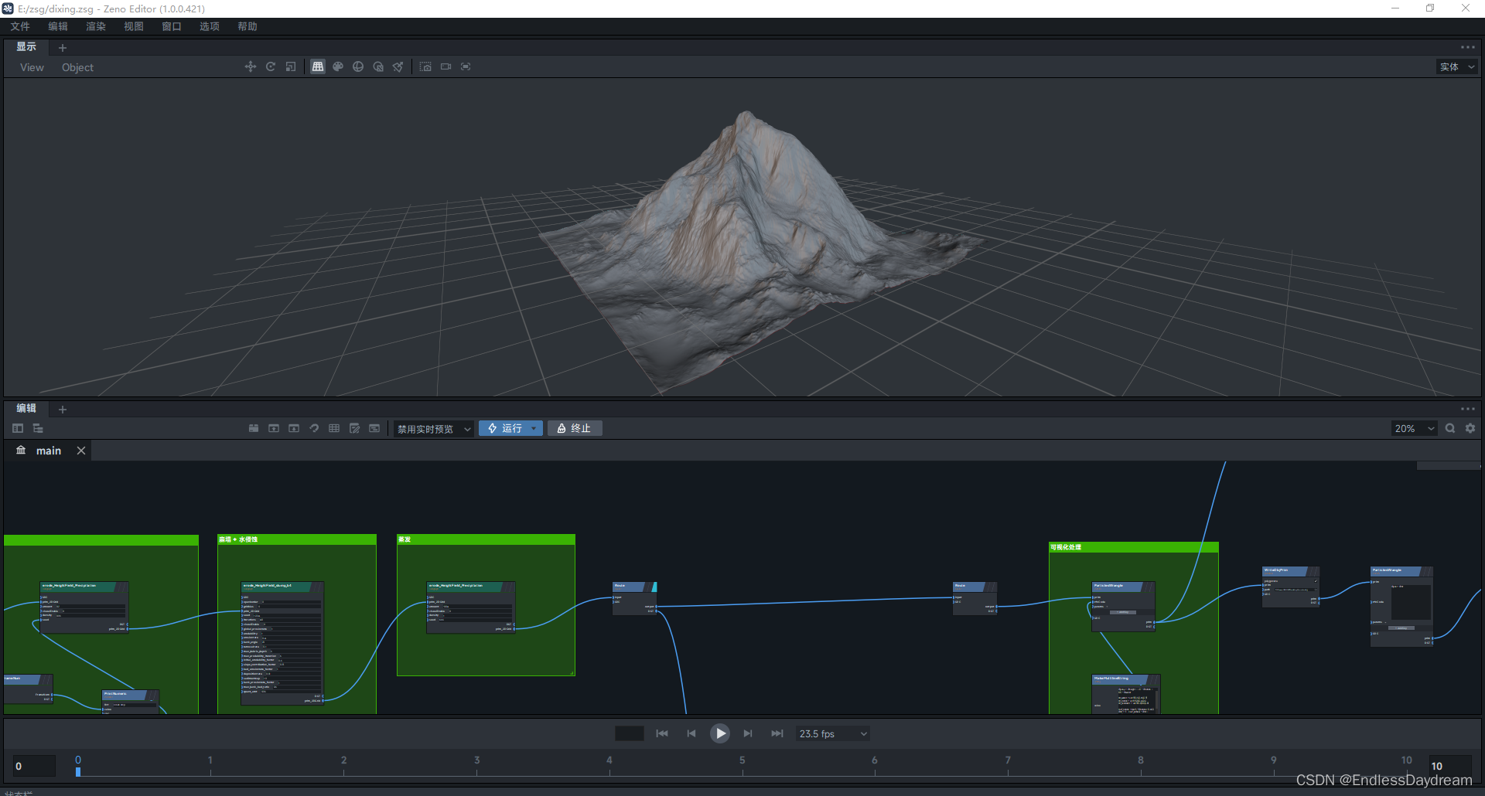Click the timeline end frame field showing 10
The width and height of the screenshot is (1485, 796).
pos(1450,766)
